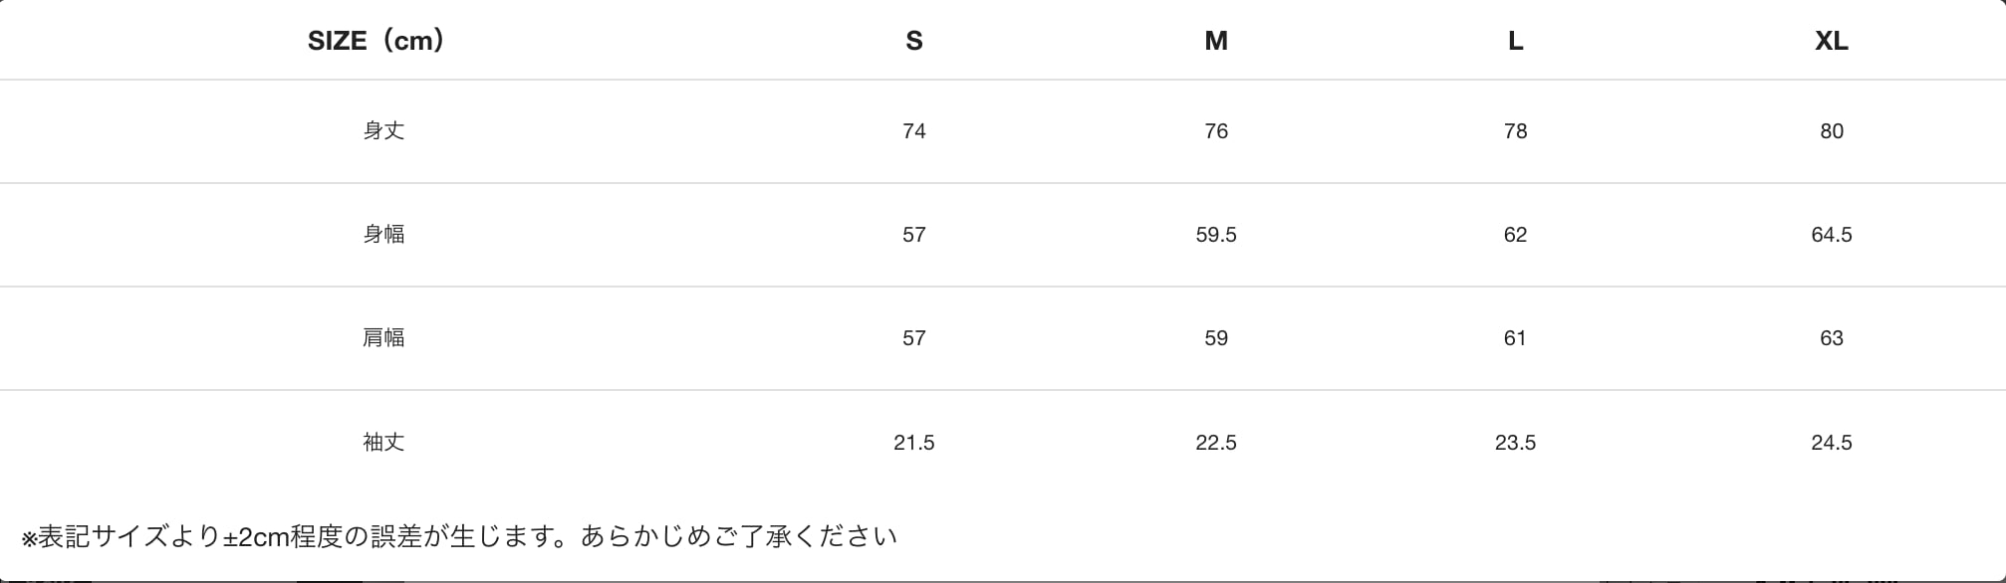Click the 59.5 body width value
The image size is (2006, 583).
coord(1216,235)
